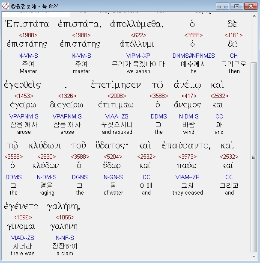Click the lemma γίνομαι

coord(21,227)
